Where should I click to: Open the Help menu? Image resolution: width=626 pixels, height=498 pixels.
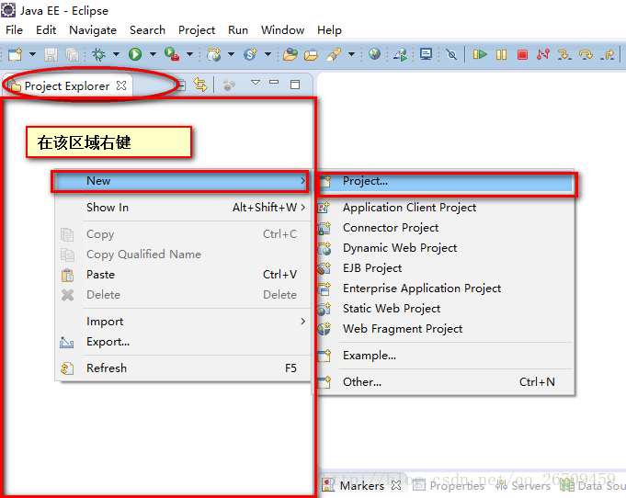pyautogui.click(x=329, y=30)
